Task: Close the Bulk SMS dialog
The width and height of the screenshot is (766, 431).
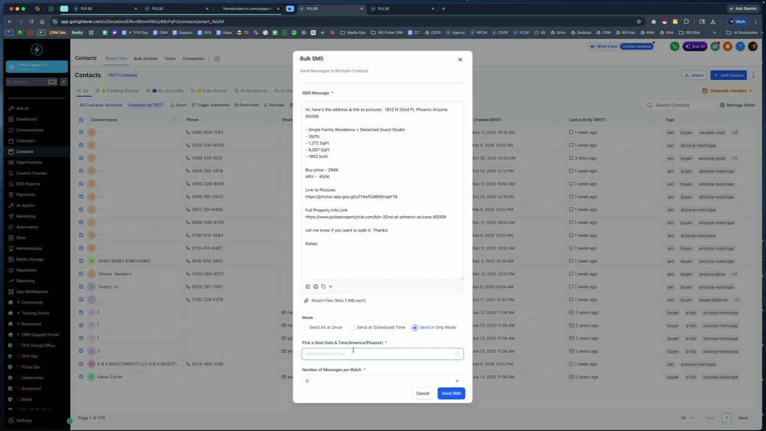Action: coord(460,59)
